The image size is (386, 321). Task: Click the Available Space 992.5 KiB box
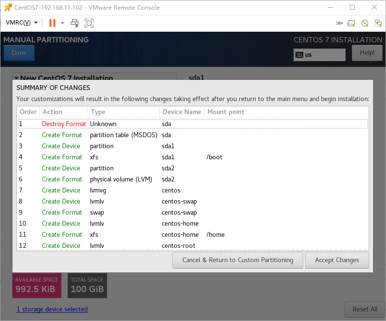(x=37, y=285)
